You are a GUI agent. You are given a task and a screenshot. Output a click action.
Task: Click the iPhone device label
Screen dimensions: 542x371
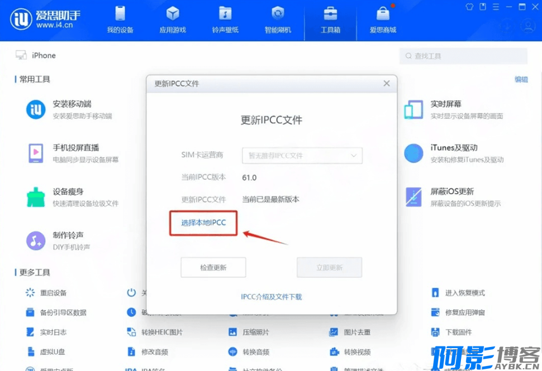(44, 56)
